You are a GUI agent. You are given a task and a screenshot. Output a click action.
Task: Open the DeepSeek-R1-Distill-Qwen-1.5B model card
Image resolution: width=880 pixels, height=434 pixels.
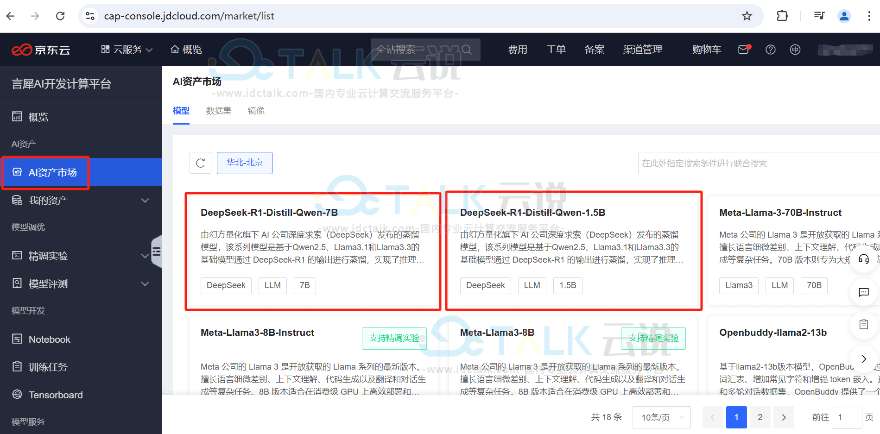point(573,251)
